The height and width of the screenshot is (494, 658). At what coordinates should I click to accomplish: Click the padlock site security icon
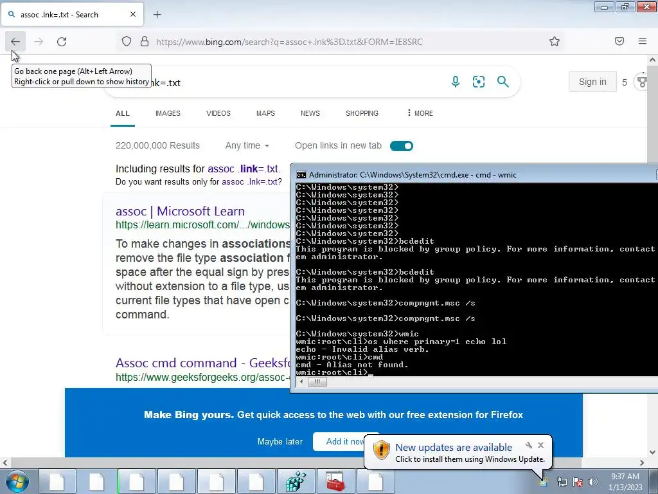145,41
